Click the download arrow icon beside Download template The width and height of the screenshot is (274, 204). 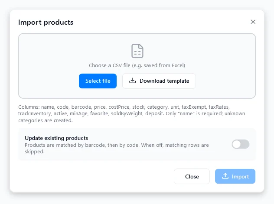point(133,81)
